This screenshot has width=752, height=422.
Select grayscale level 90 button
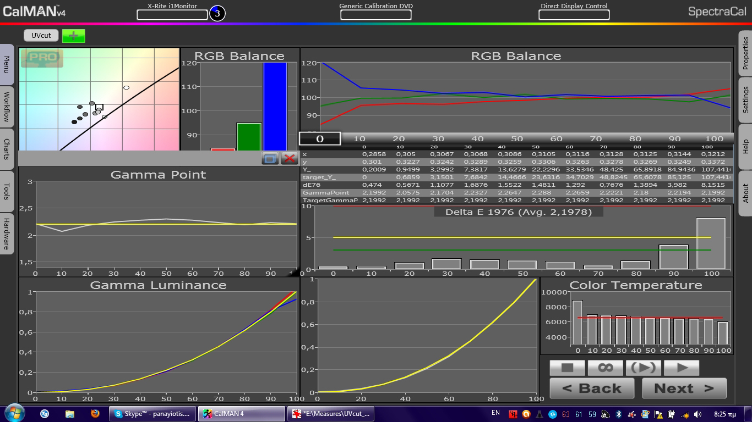674,138
